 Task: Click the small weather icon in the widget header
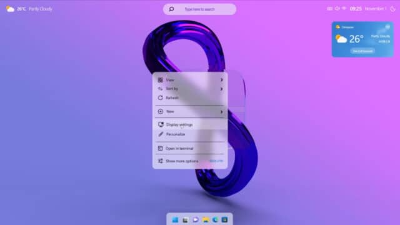(338, 27)
